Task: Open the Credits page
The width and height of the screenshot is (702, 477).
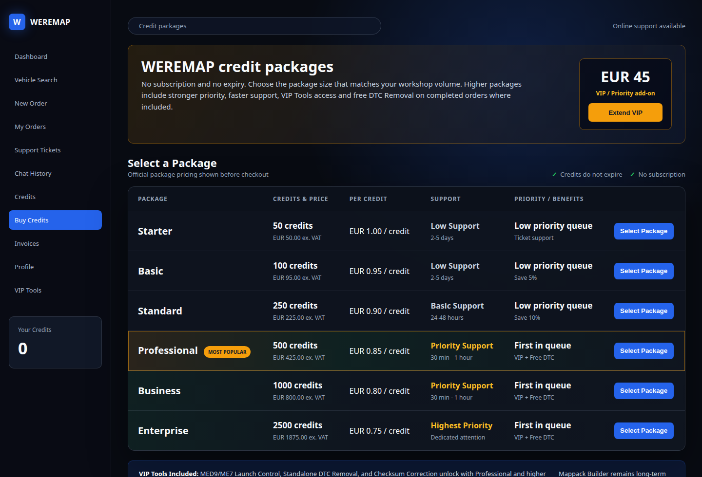Action: (x=55, y=197)
